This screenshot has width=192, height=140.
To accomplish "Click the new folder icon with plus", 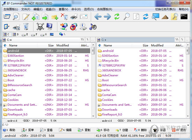I will 55,17.
